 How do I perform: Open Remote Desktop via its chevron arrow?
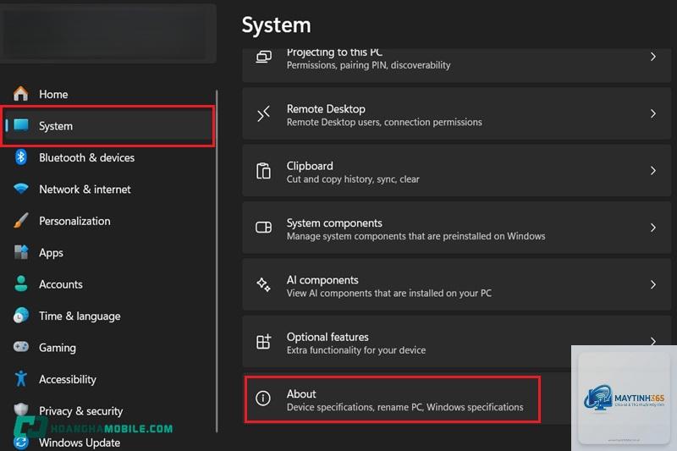click(x=653, y=113)
